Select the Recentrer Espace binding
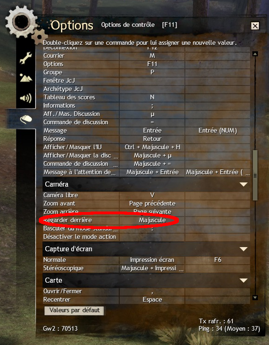269x345 pixels. pos(152,300)
